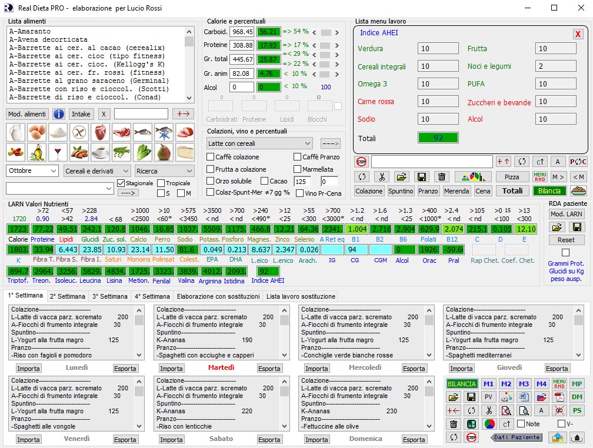Tick the Marmellata checkbox
Screen dimensions: 593x448
298,169
